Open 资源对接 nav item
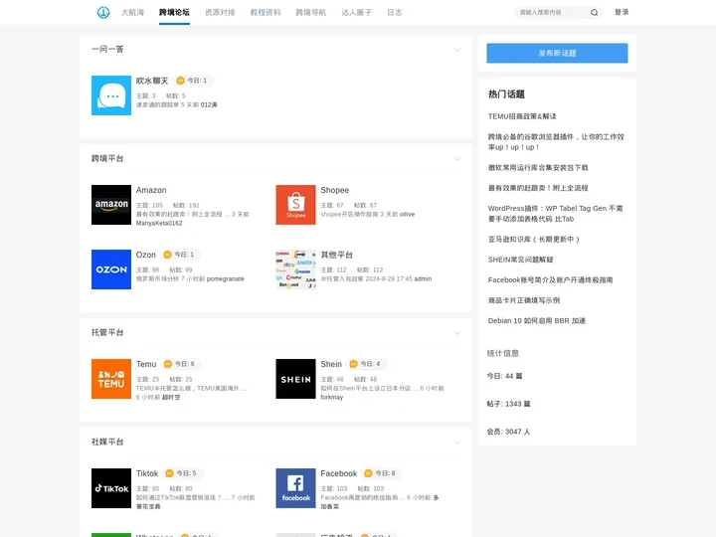Viewport: 716px width, 537px height. 220,12
